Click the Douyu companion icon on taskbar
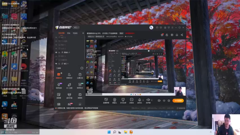The height and width of the screenshot is (135, 240). [x=131, y=132]
